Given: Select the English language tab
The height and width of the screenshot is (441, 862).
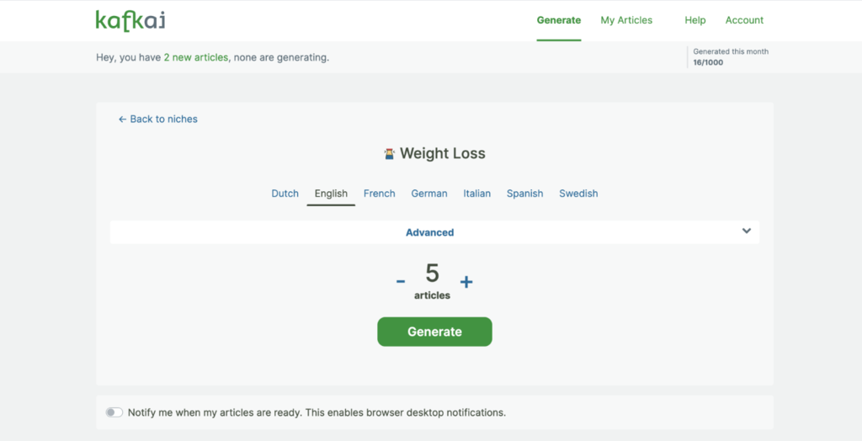Looking at the screenshot, I should coord(331,194).
